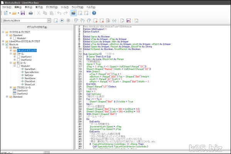The height and width of the screenshot is (154, 231).
Task: Open the ヘルプ(H) menu
Action: tap(91, 7)
